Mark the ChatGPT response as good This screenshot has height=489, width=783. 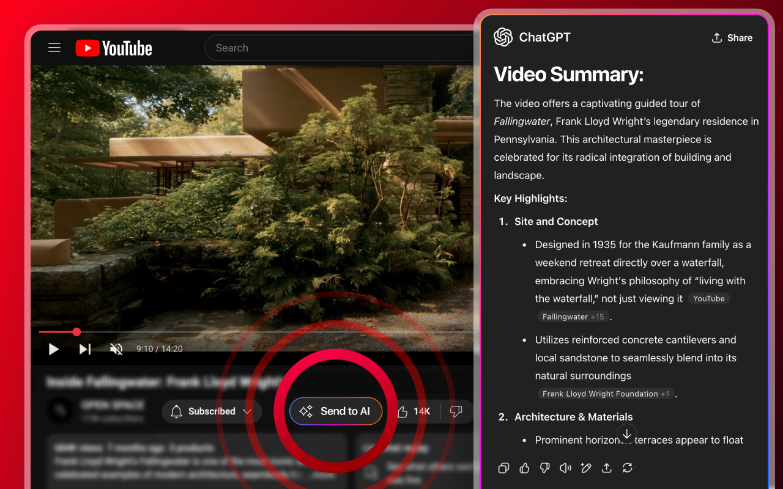[524, 468]
